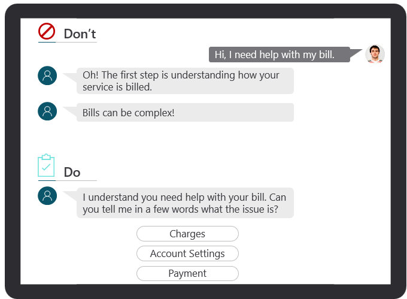The width and height of the screenshot is (407, 299).
Task: Click the customer's profile photo
Action: [375, 54]
